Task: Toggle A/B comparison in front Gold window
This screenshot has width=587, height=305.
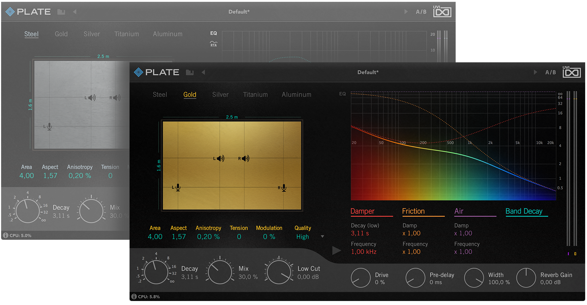Action: [550, 72]
